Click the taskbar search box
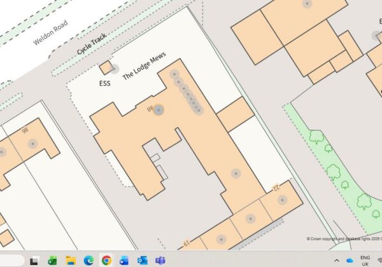 pyautogui.click(x=11, y=261)
